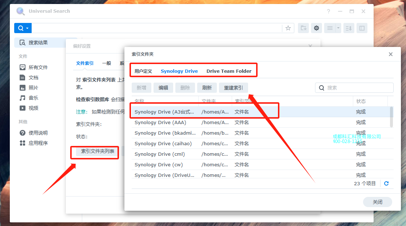Switch to 文件索引 tab in preferences

point(85,63)
